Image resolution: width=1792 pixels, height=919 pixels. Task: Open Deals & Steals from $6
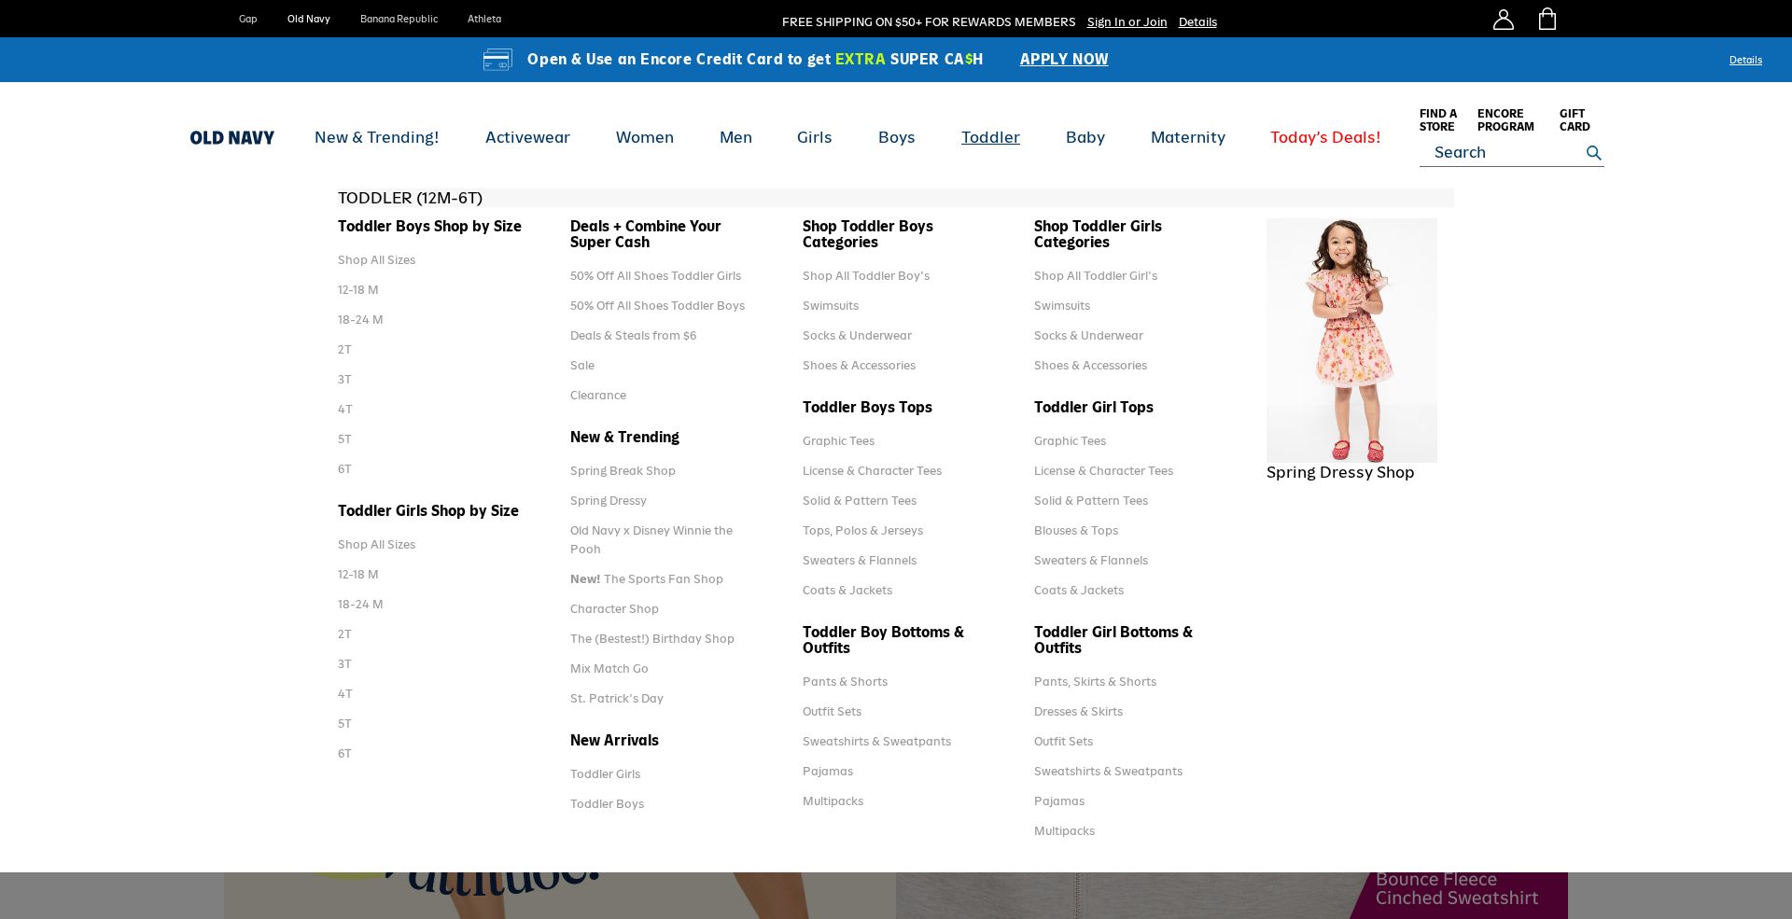(633, 335)
